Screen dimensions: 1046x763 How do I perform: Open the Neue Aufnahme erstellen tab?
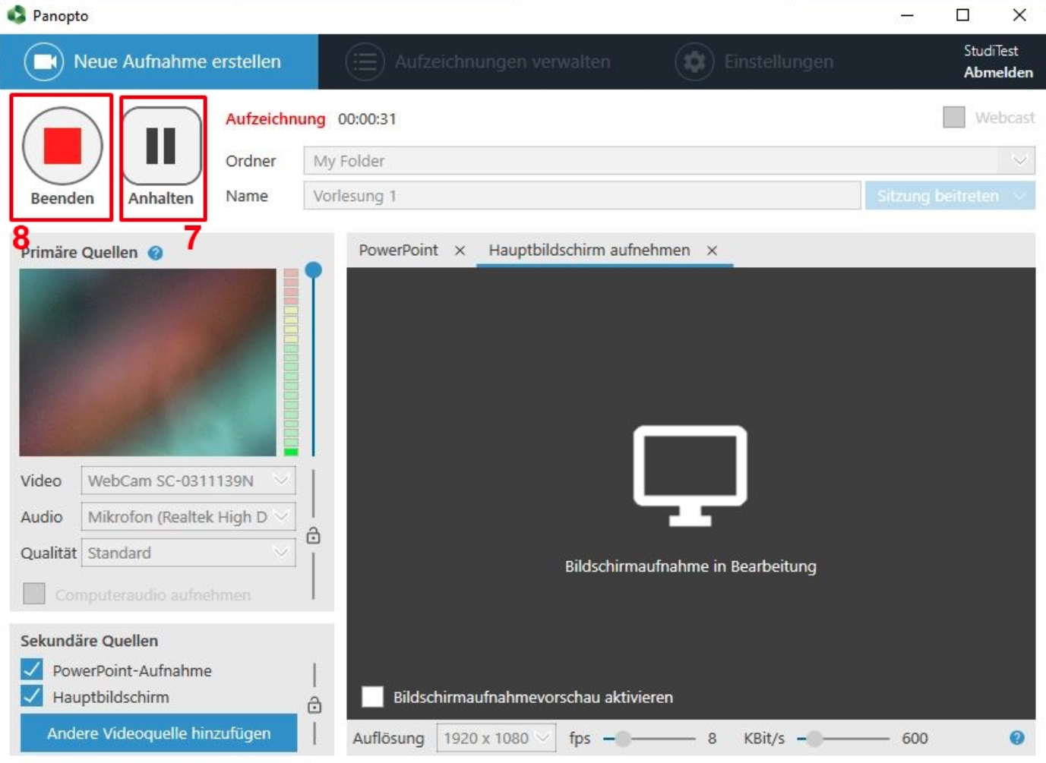[159, 61]
